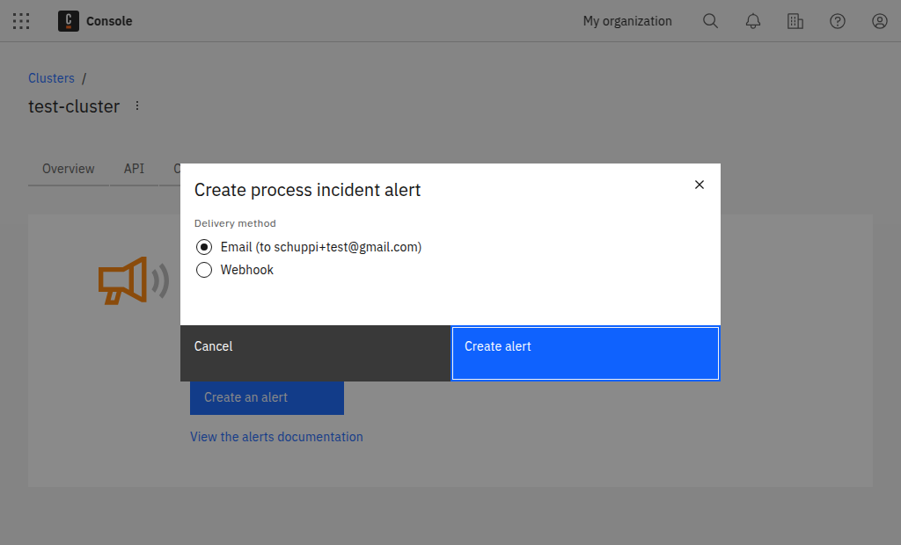Close the process incident alert dialog
Viewport: 901px width, 545px height.
tap(699, 185)
